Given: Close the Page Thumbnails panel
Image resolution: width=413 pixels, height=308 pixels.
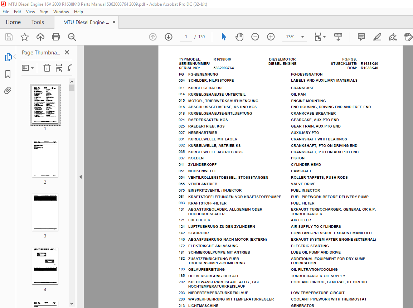Looking at the screenshot, I should pos(67,52).
